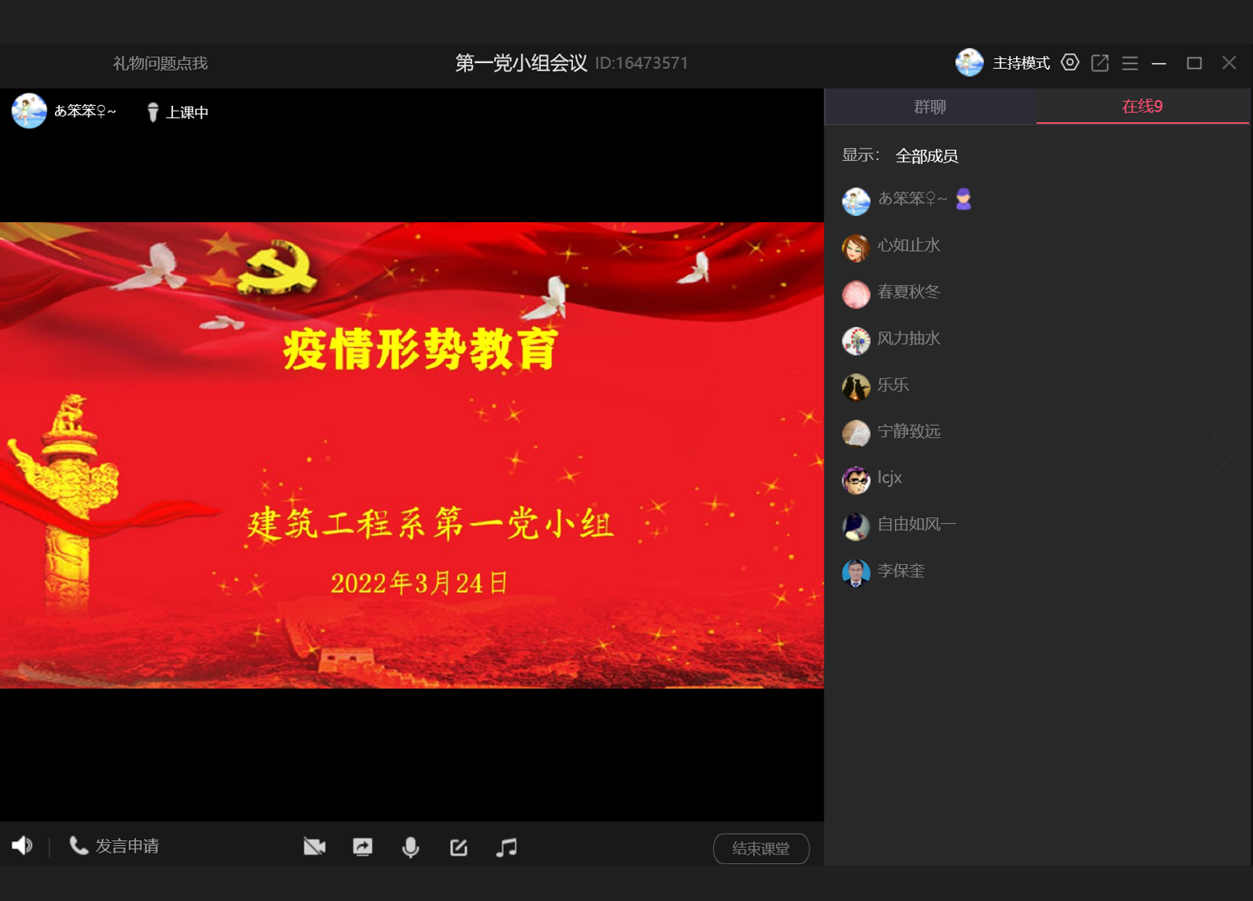Toggle the speaker volume icon

[x=22, y=845]
